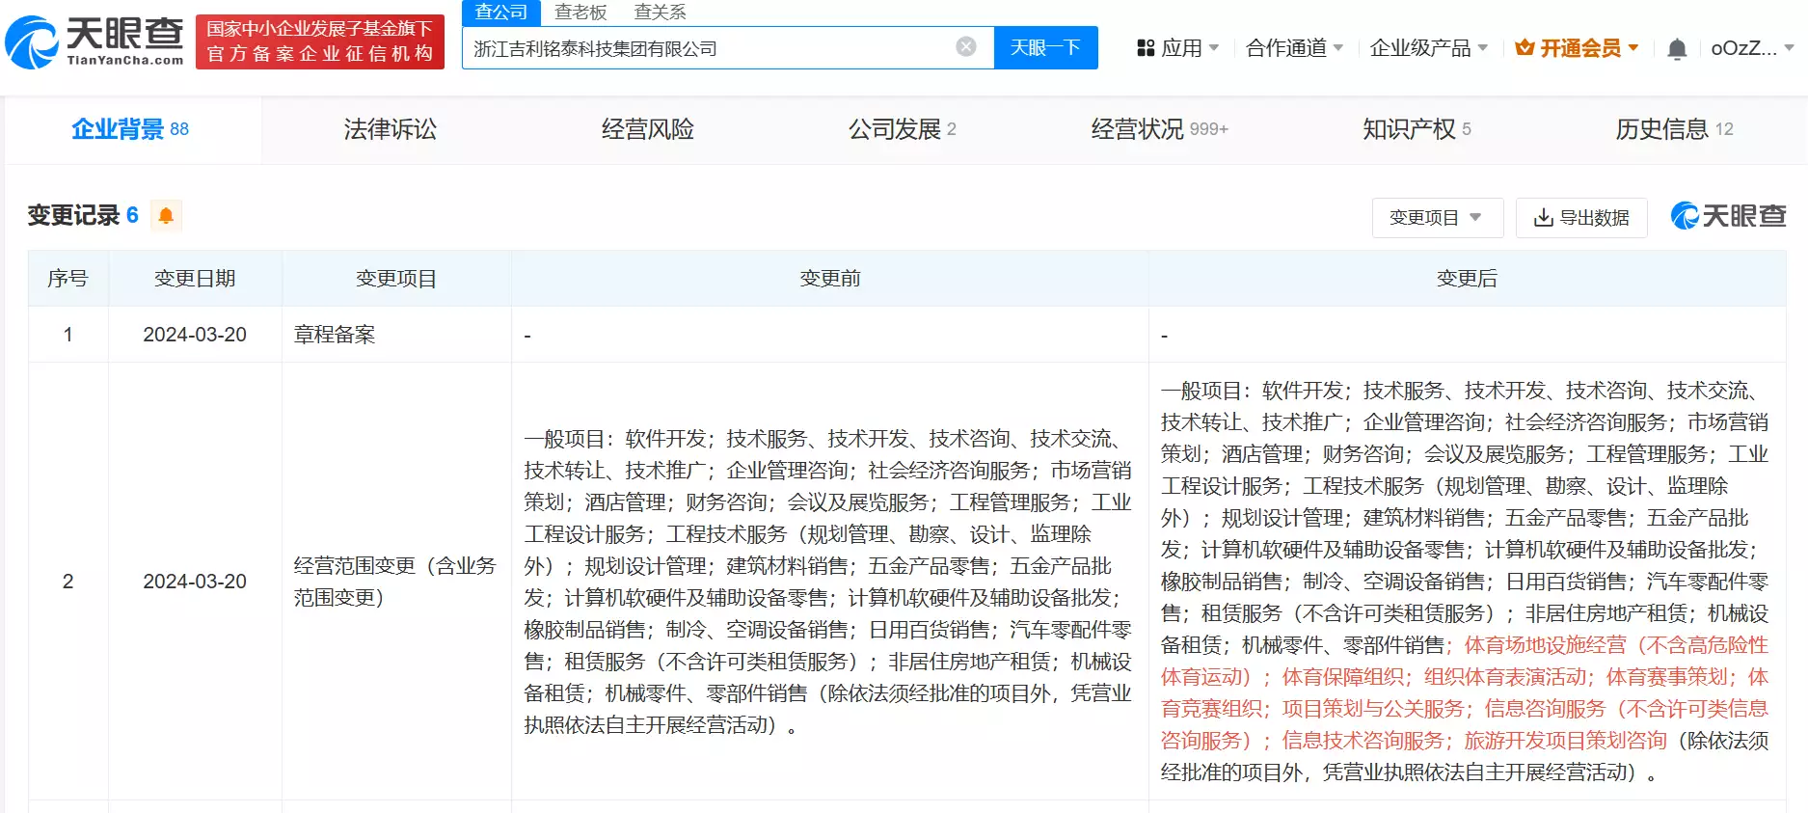
Task: Expand the 变更项目 filter dropdown
Action: click(x=1437, y=218)
